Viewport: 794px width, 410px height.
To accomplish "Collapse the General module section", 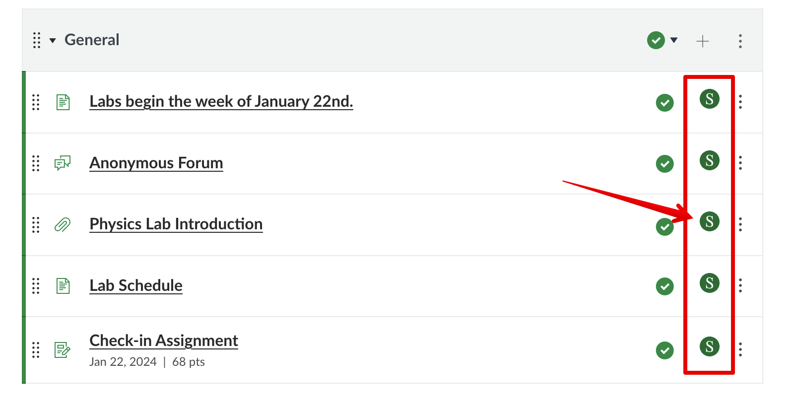I will pyautogui.click(x=53, y=41).
